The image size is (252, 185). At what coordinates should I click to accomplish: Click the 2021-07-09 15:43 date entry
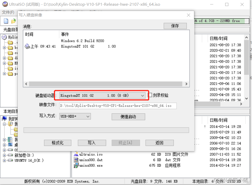pos(225,89)
